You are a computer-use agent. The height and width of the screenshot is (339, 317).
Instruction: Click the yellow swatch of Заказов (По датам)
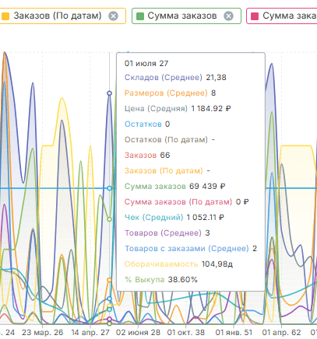[5, 16]
